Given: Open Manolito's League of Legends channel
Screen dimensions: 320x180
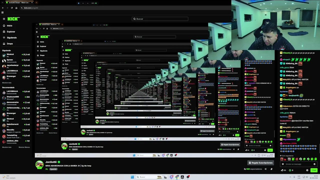Looking at the screenshot, I should point(15,131).
